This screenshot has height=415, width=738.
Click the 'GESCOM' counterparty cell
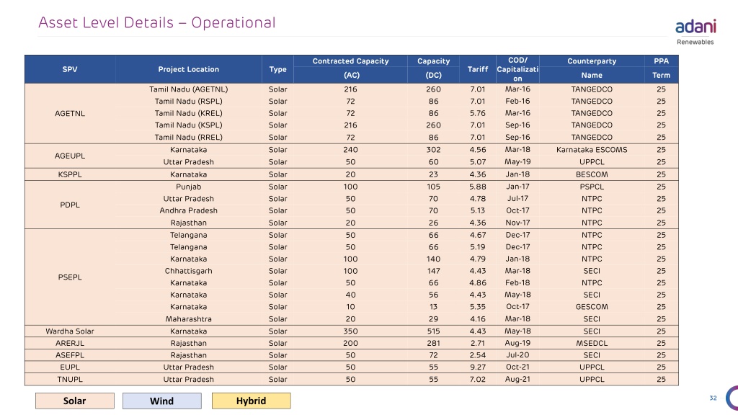click(592, 307)
